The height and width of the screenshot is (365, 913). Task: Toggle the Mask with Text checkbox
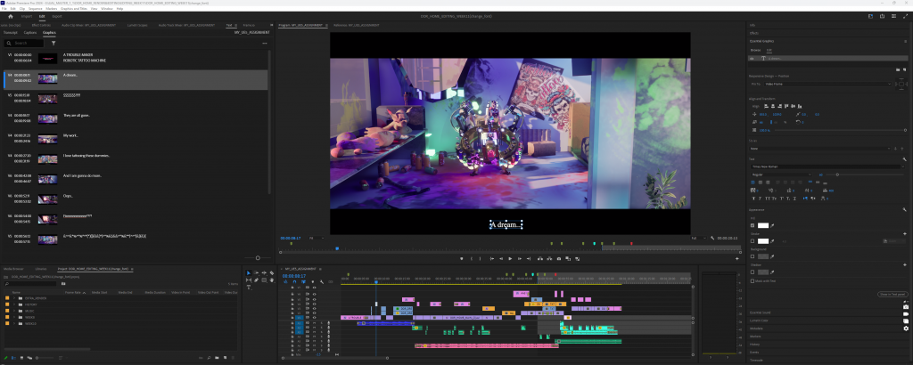(753, 280)
